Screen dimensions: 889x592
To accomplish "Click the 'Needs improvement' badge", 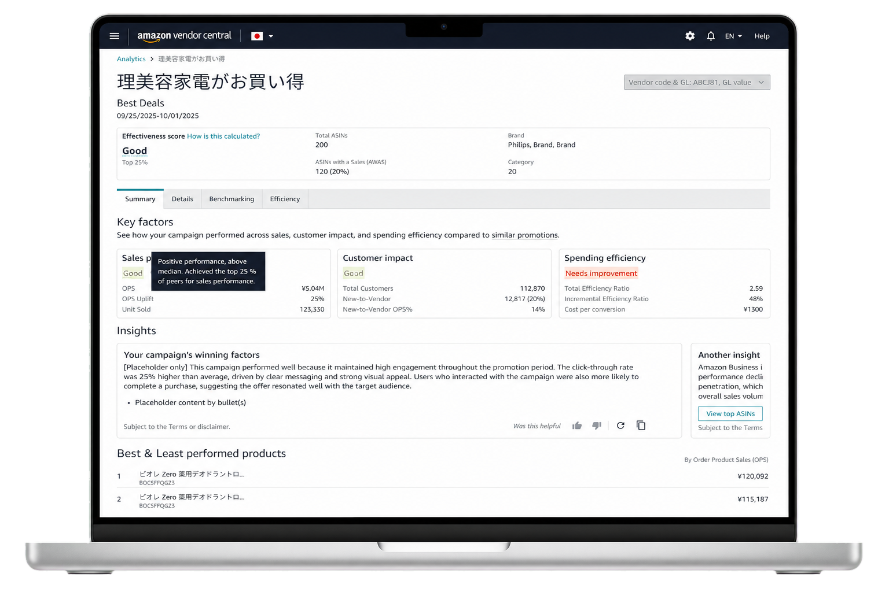I will point(601,273).
